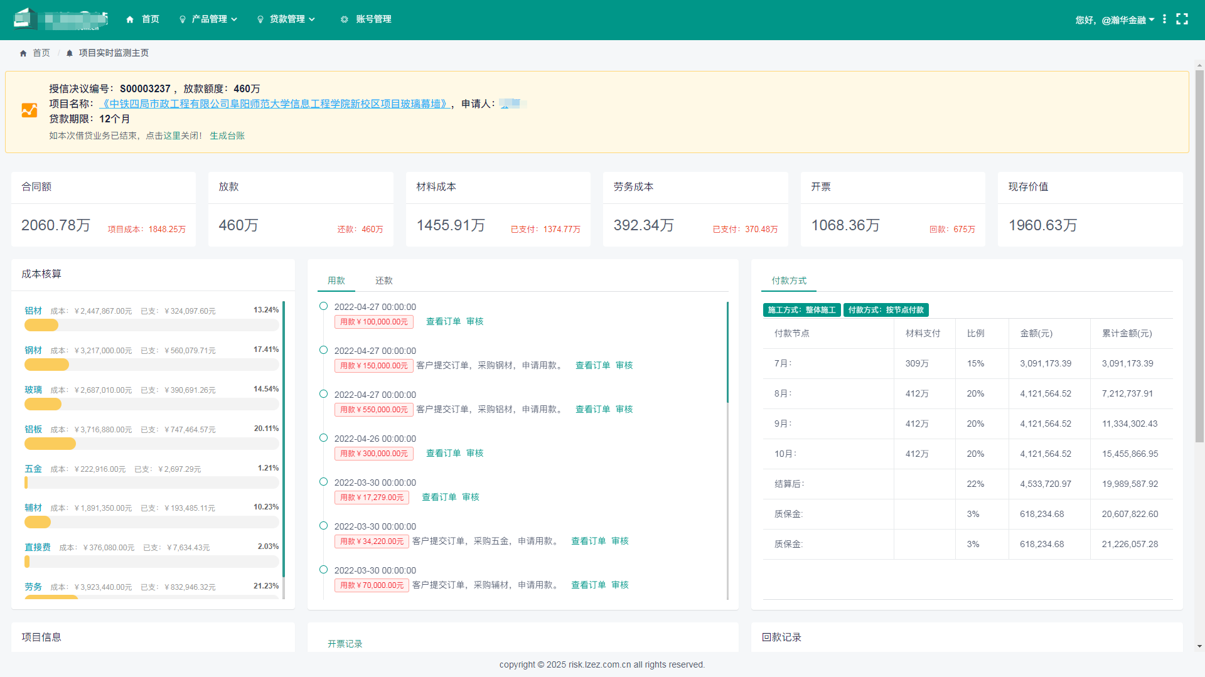Viewport: 1205px width, 677px height.
Task: Click the 项目信息 panel heading
Action: coord(41,637)
